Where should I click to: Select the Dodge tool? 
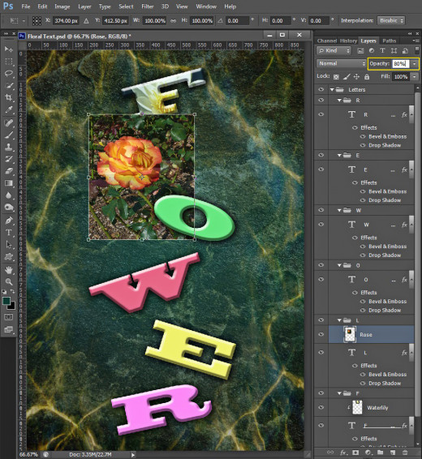[x=8, y=208]
